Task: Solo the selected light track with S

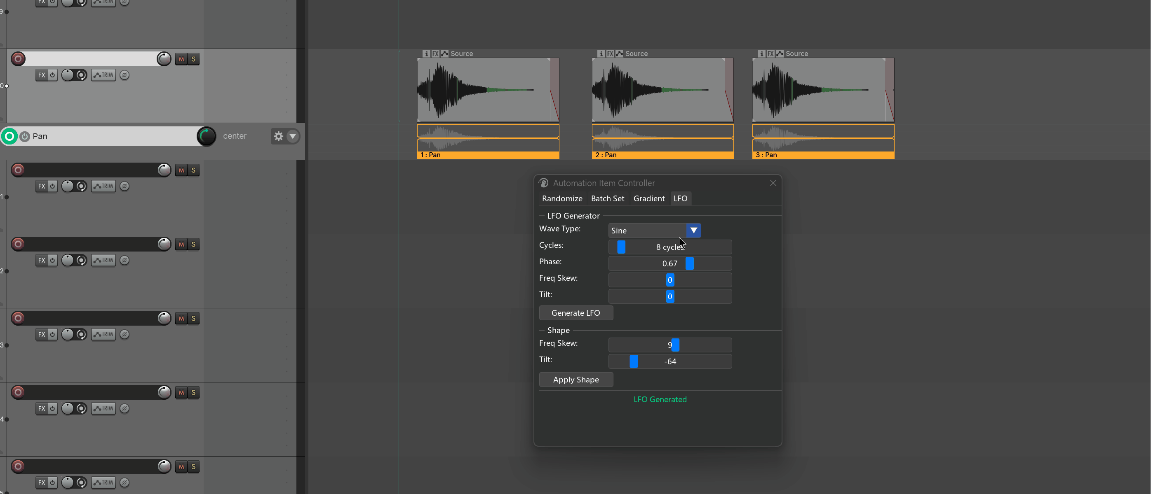Action: click(193, 59)
